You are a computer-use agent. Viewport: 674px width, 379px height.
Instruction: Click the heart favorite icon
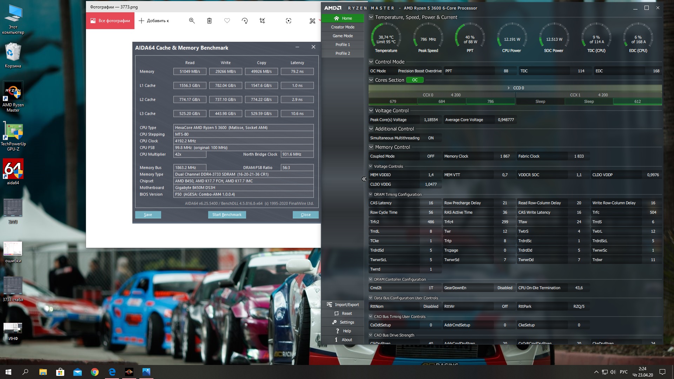(227, 21)
